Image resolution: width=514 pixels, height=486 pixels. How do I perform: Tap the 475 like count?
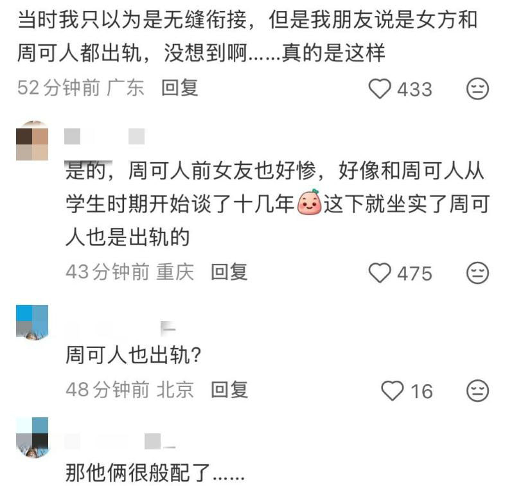click(x=414, y=273)
